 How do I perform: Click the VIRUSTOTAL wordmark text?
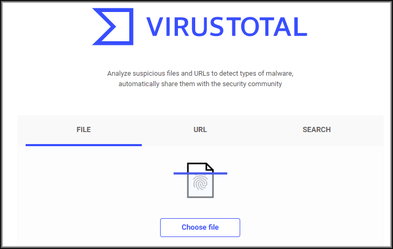click(227, 27)
